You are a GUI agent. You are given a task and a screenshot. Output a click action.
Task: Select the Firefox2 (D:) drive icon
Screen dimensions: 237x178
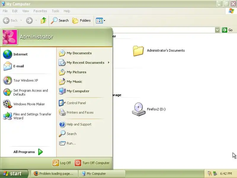coord(138,109)
